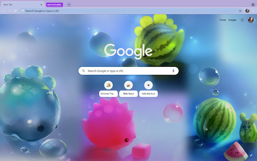Open the toolbar profile avatar

pos(247,11)
